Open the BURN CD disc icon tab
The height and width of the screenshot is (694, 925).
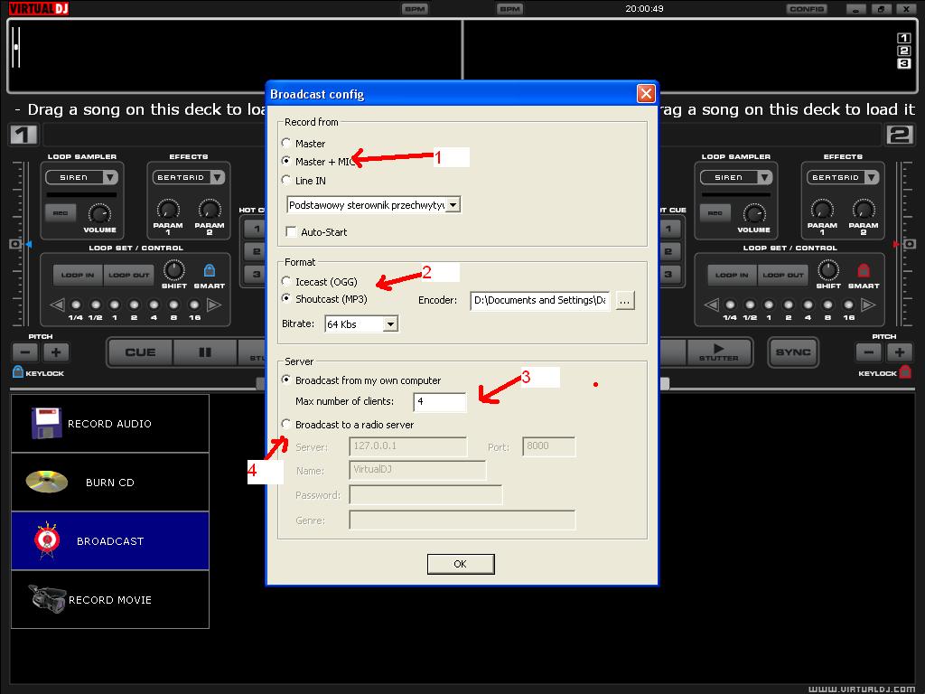(109, 483)
